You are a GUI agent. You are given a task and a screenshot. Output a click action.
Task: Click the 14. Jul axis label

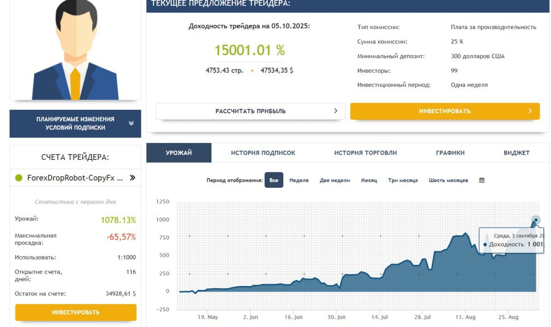coord(380,317)
